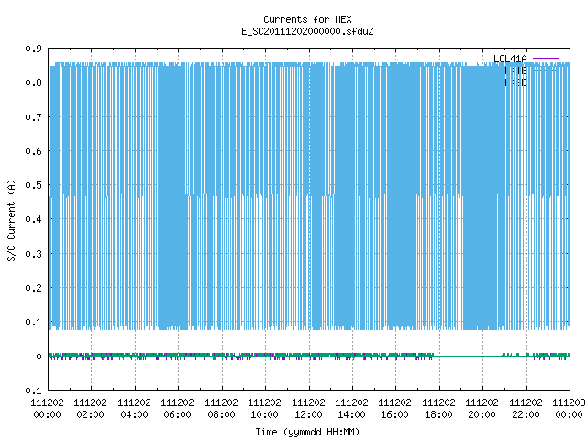The width and height of the screenshot is (587, 440).
Task: Click the x-axis tick label '111202 22:00'
Action: (x=526, y=409)
